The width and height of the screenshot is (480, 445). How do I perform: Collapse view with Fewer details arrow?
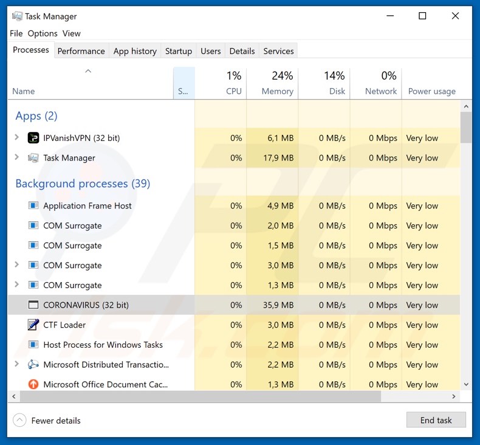[19, 420]
